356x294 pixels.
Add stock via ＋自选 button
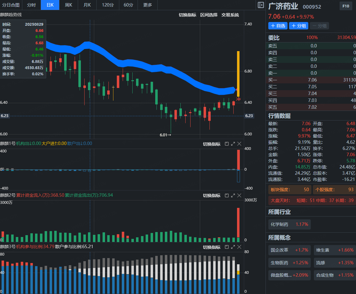(278, 26)
